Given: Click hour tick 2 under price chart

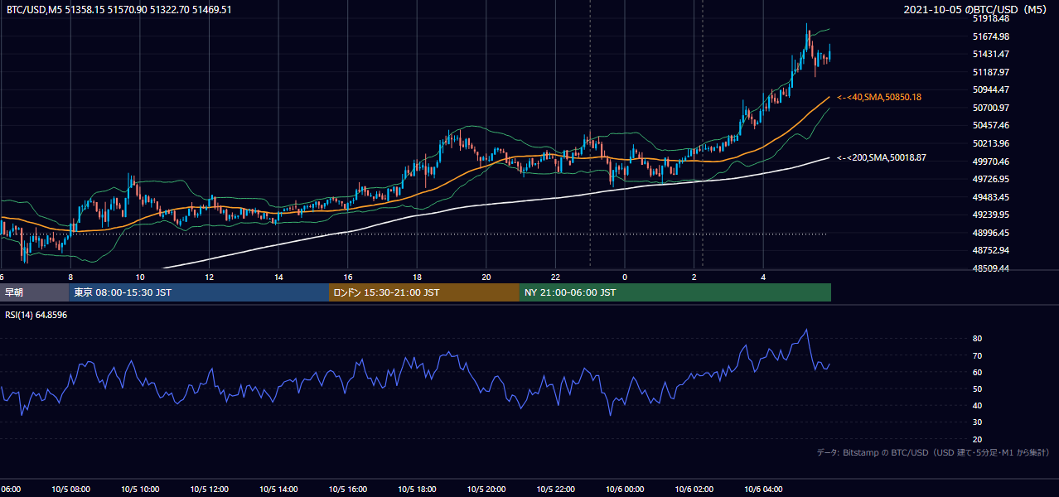Looking at the screenshot, I should [694, 277].
